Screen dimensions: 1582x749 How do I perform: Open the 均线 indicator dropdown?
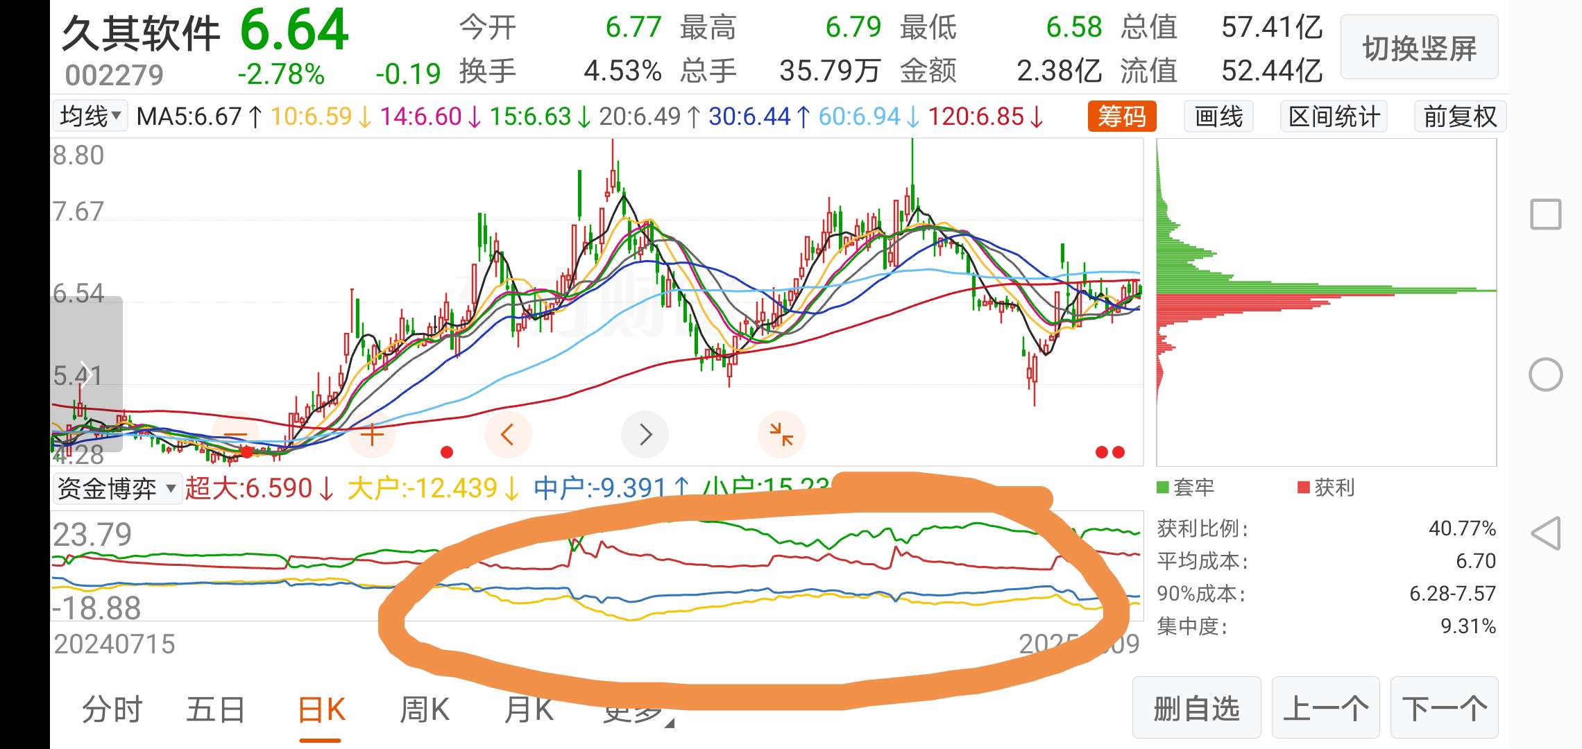click(90, 116)
